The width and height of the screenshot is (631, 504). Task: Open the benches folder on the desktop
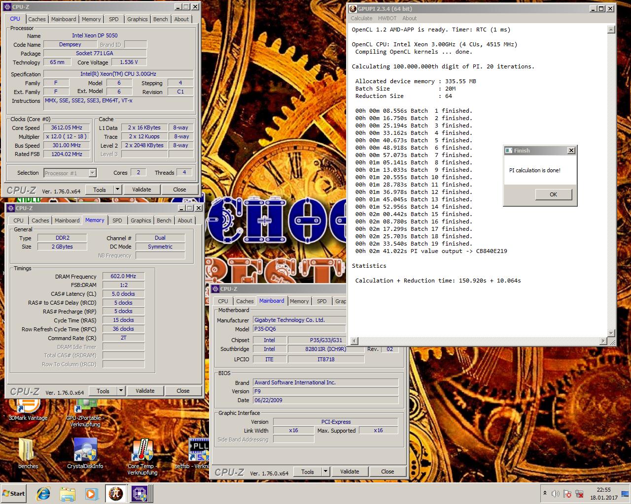click(x=28, y=453)
